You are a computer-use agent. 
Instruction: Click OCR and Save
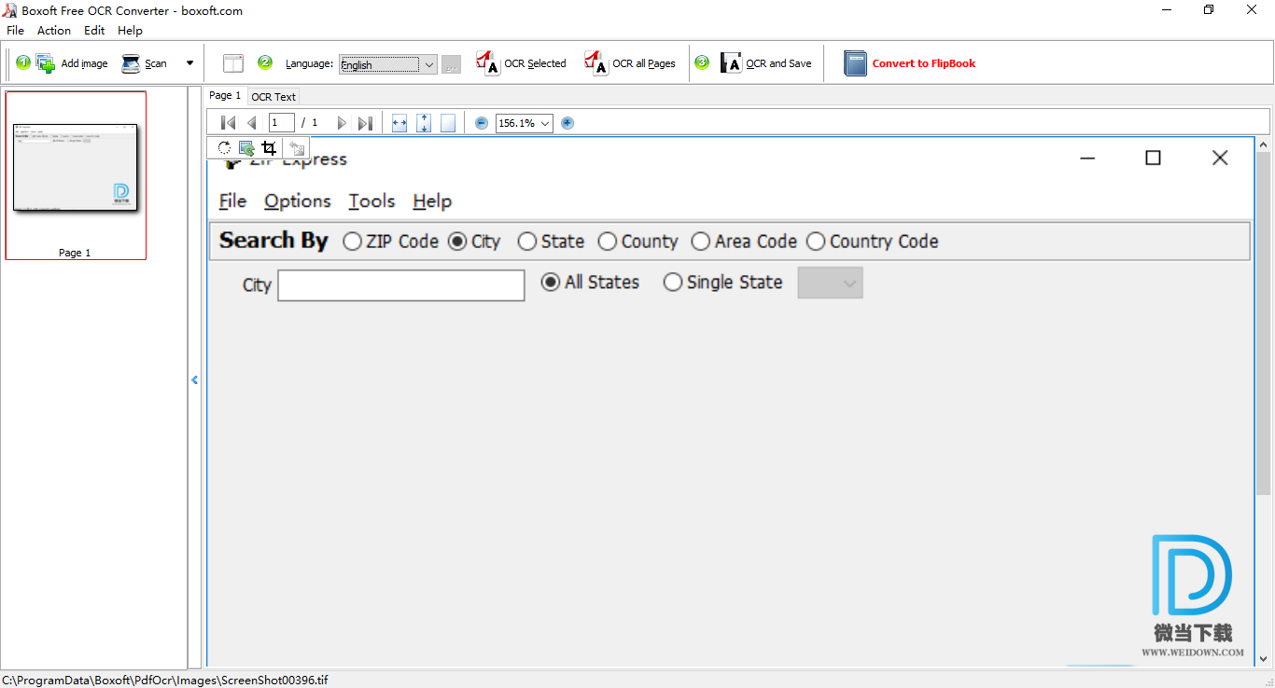(x=766, y=63)
